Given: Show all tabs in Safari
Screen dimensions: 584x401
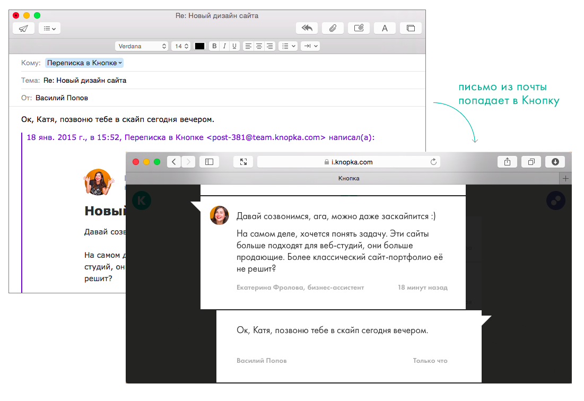Looking at the screenshot, I should click(x=531, y=162).
